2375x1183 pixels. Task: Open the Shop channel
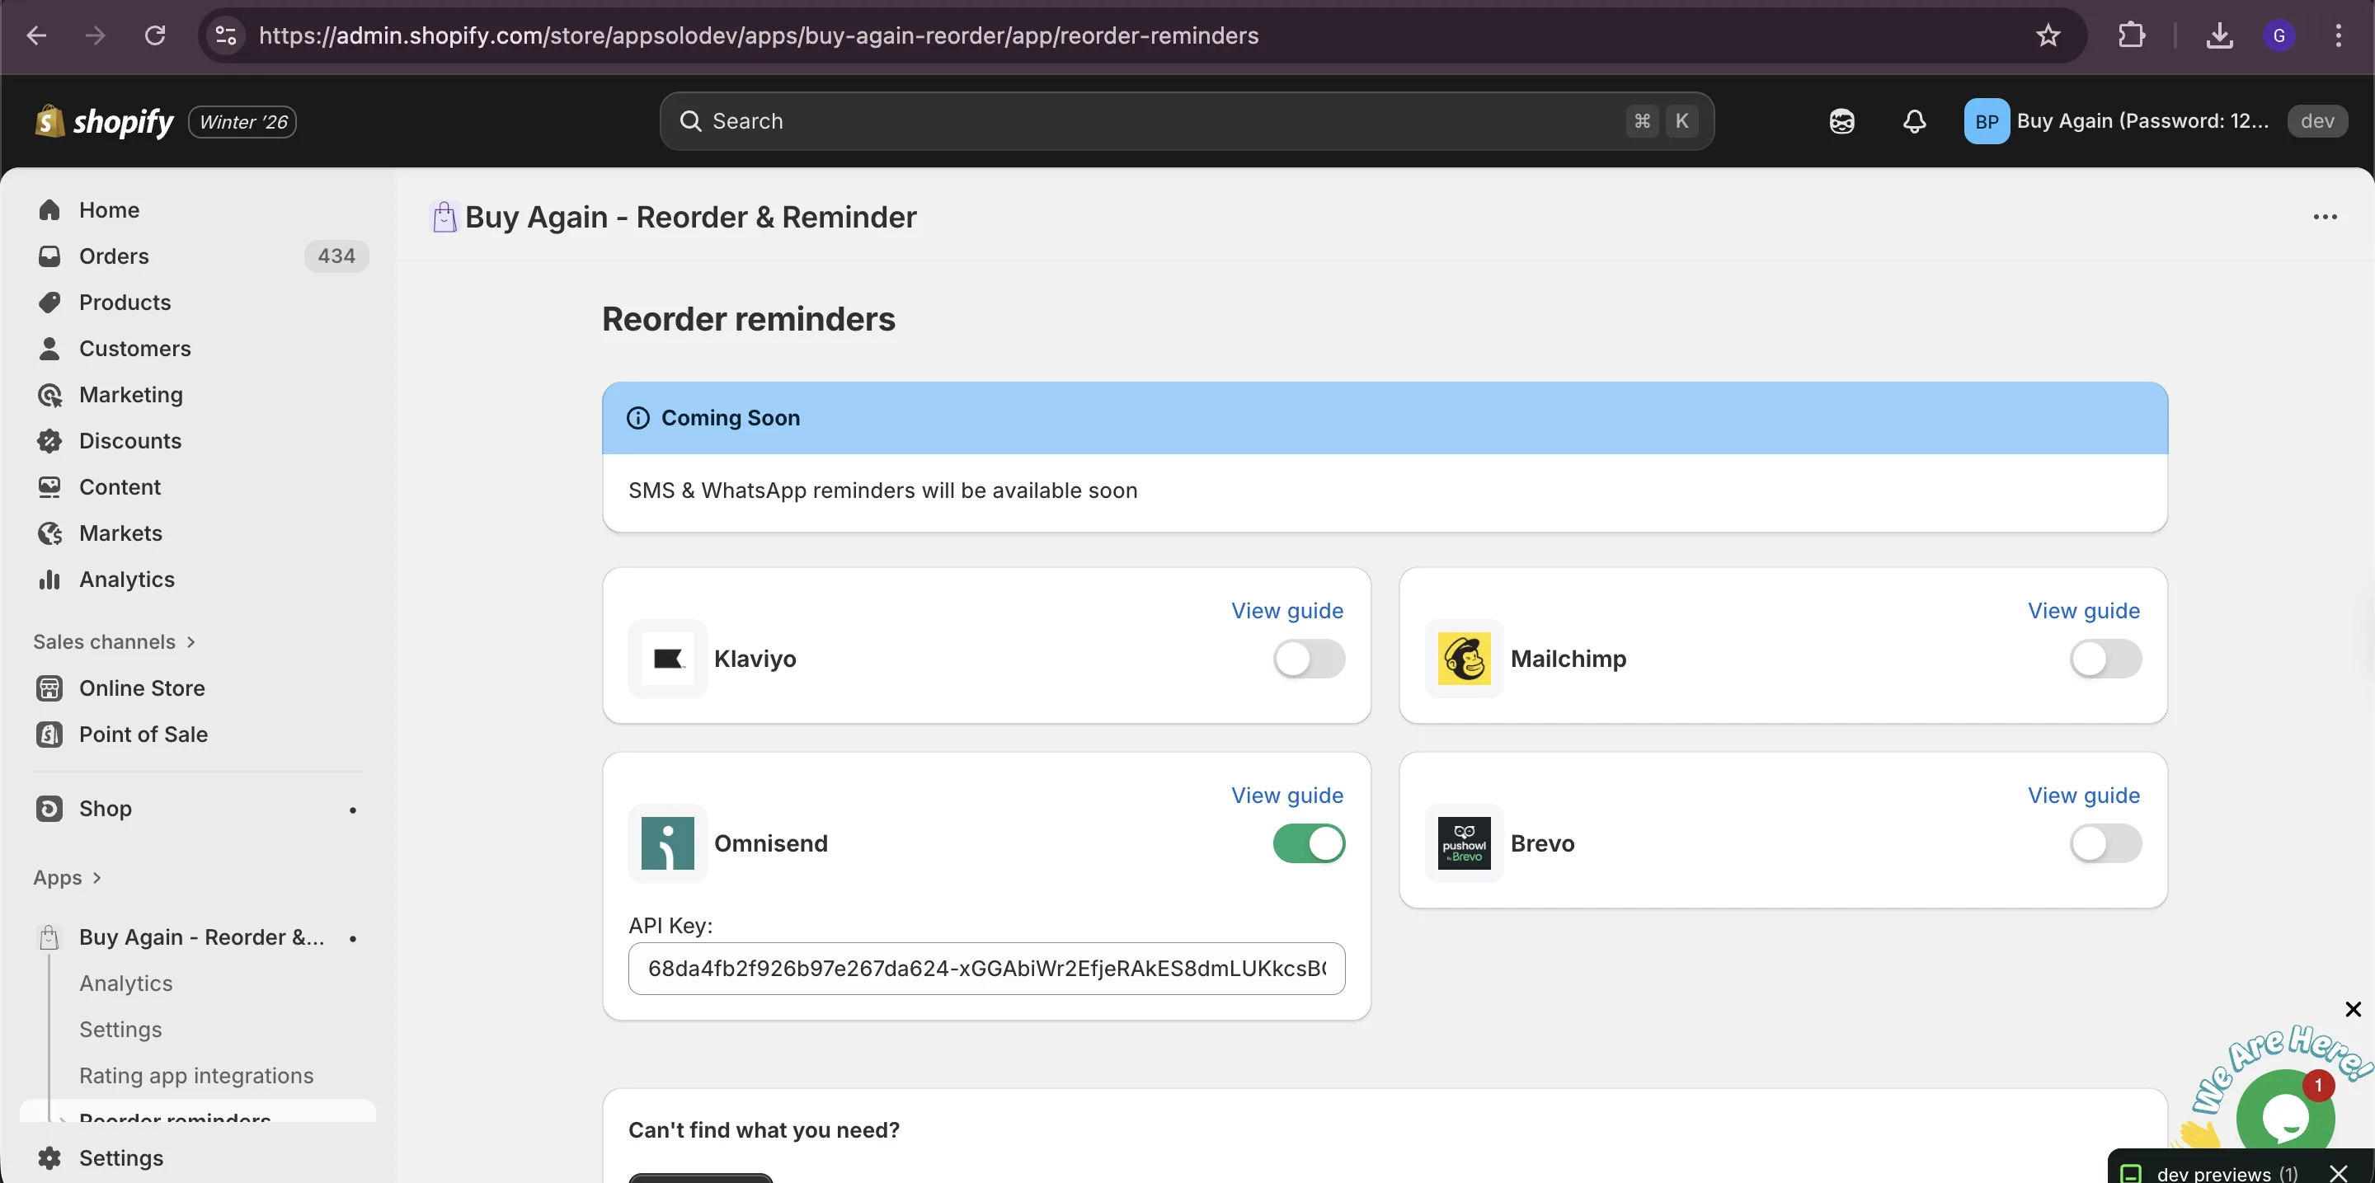[x=197, y=808]
